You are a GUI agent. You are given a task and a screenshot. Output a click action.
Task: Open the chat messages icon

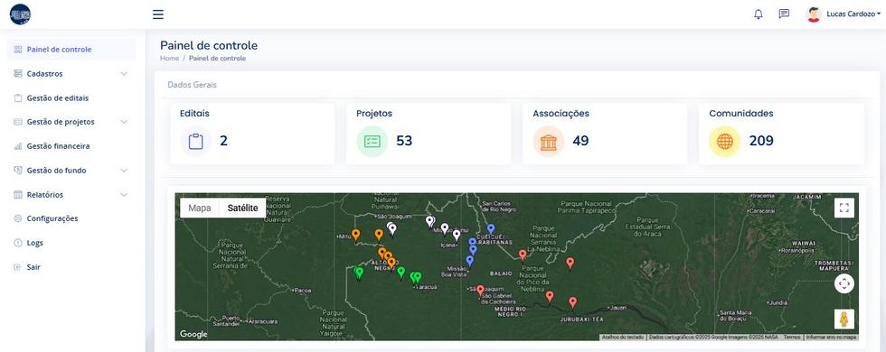[x=784, y=14]
